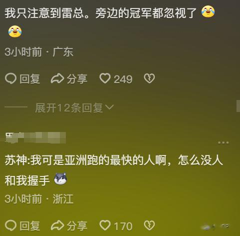The height and width of the screenshot is (236, 240).
Task: Click share arrow icon on Zhejiang comment
Action: [x=57, y=225]
